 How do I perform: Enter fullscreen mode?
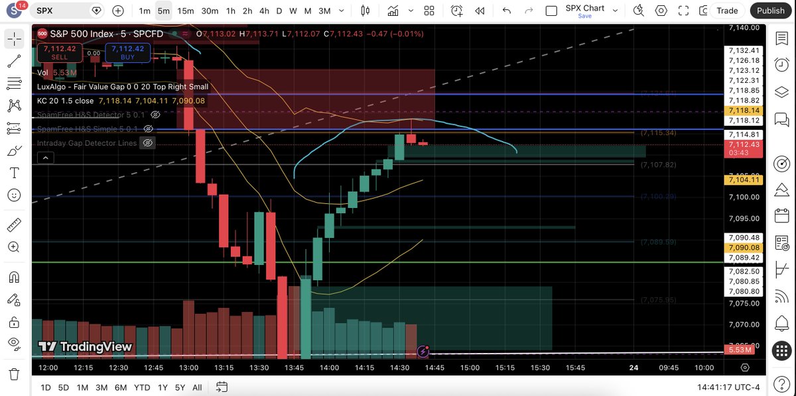pos(683,11)
